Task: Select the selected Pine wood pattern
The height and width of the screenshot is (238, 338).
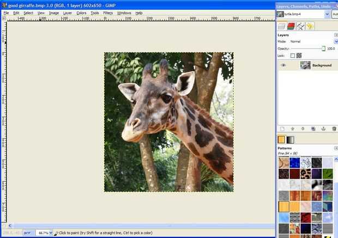Action: click(283, 206)
